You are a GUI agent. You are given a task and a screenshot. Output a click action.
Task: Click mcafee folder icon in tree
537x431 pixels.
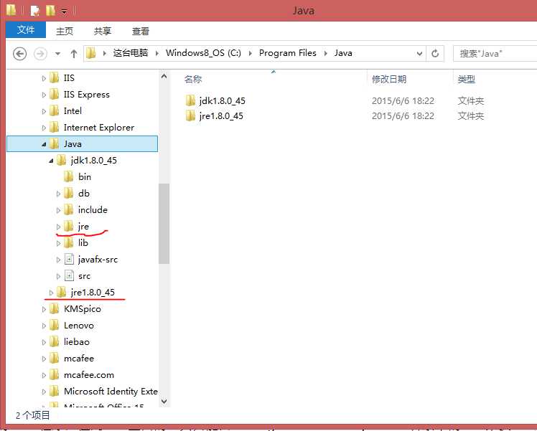54,358
